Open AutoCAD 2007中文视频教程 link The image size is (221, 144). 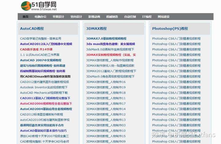[x=41, y=60]
